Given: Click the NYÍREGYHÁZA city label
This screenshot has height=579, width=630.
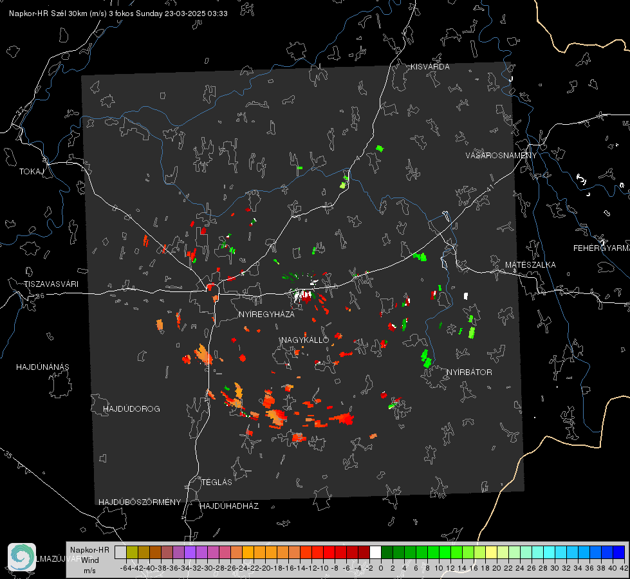Looking at the screenshot, I should point(266,314).
